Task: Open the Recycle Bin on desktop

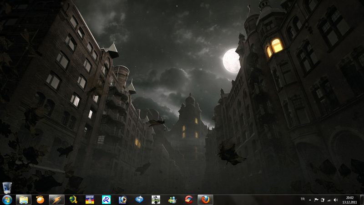Action: (7, 187)
